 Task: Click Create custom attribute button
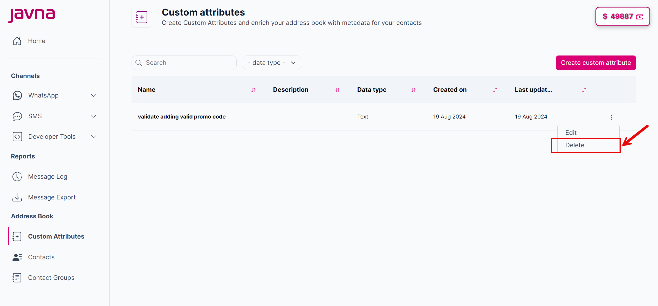click(x=596, y=63)
